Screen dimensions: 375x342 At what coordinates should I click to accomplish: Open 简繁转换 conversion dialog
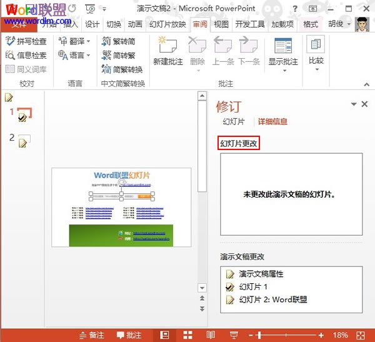(122, 69)
